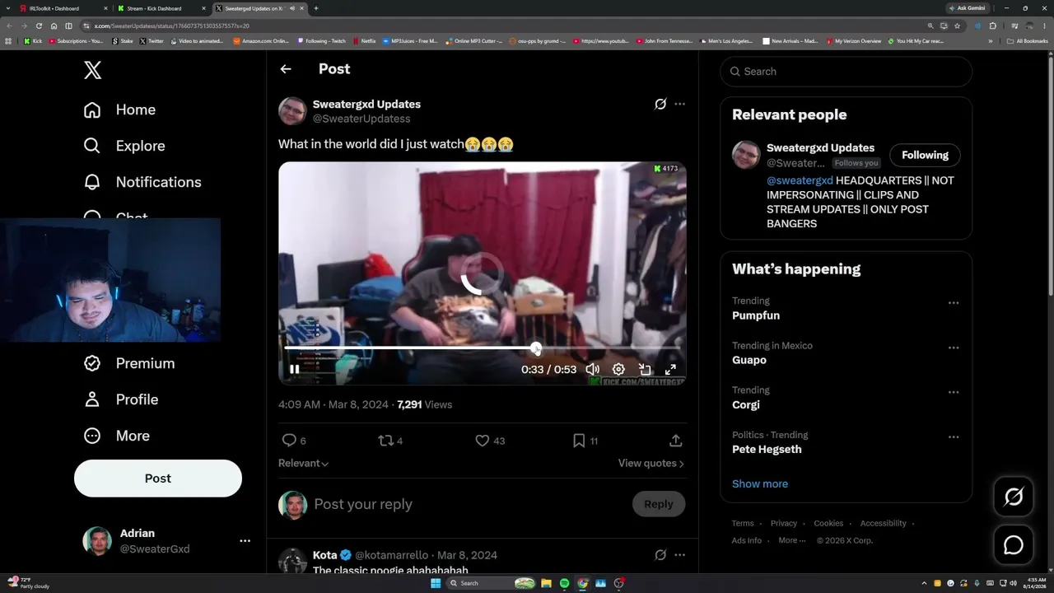Open View quotes link
Viewport: 1054px width, 593px height.
[651, 464]
